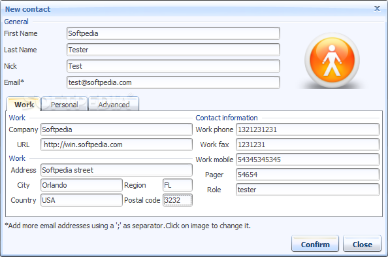The height and width of the screenshot is (257, 388).
Task: Select the Work tab
Action: 24,105
